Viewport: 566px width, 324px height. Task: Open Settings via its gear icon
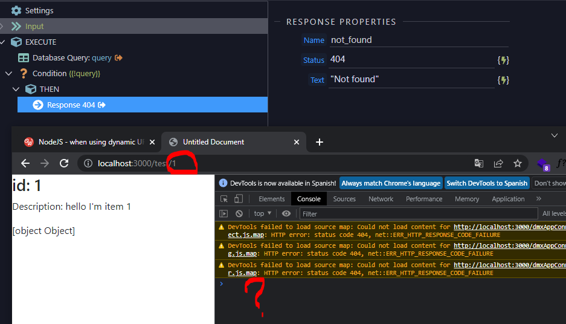16,10
